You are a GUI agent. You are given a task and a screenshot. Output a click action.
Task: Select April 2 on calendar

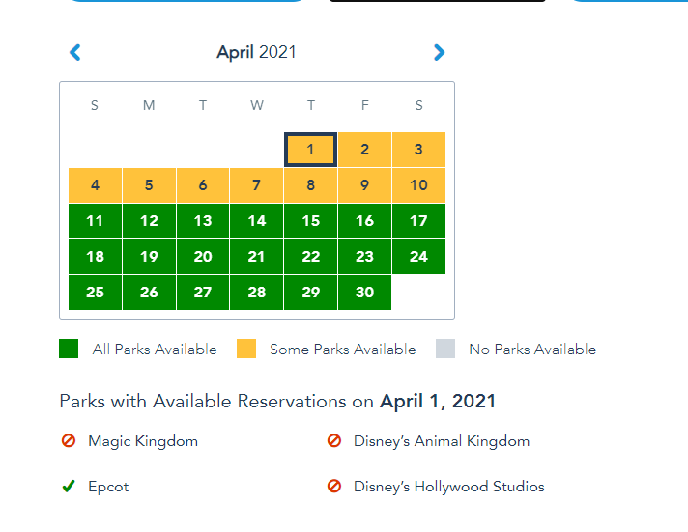pos(364,150)
